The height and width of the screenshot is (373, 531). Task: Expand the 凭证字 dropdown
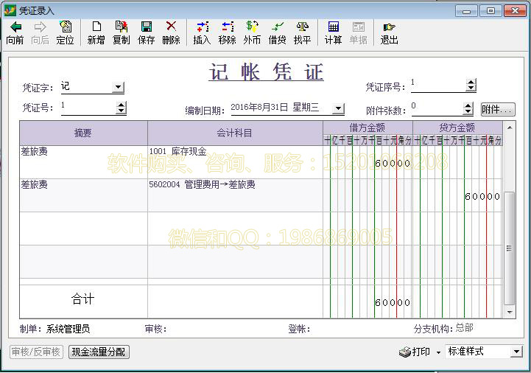[118, 88]
